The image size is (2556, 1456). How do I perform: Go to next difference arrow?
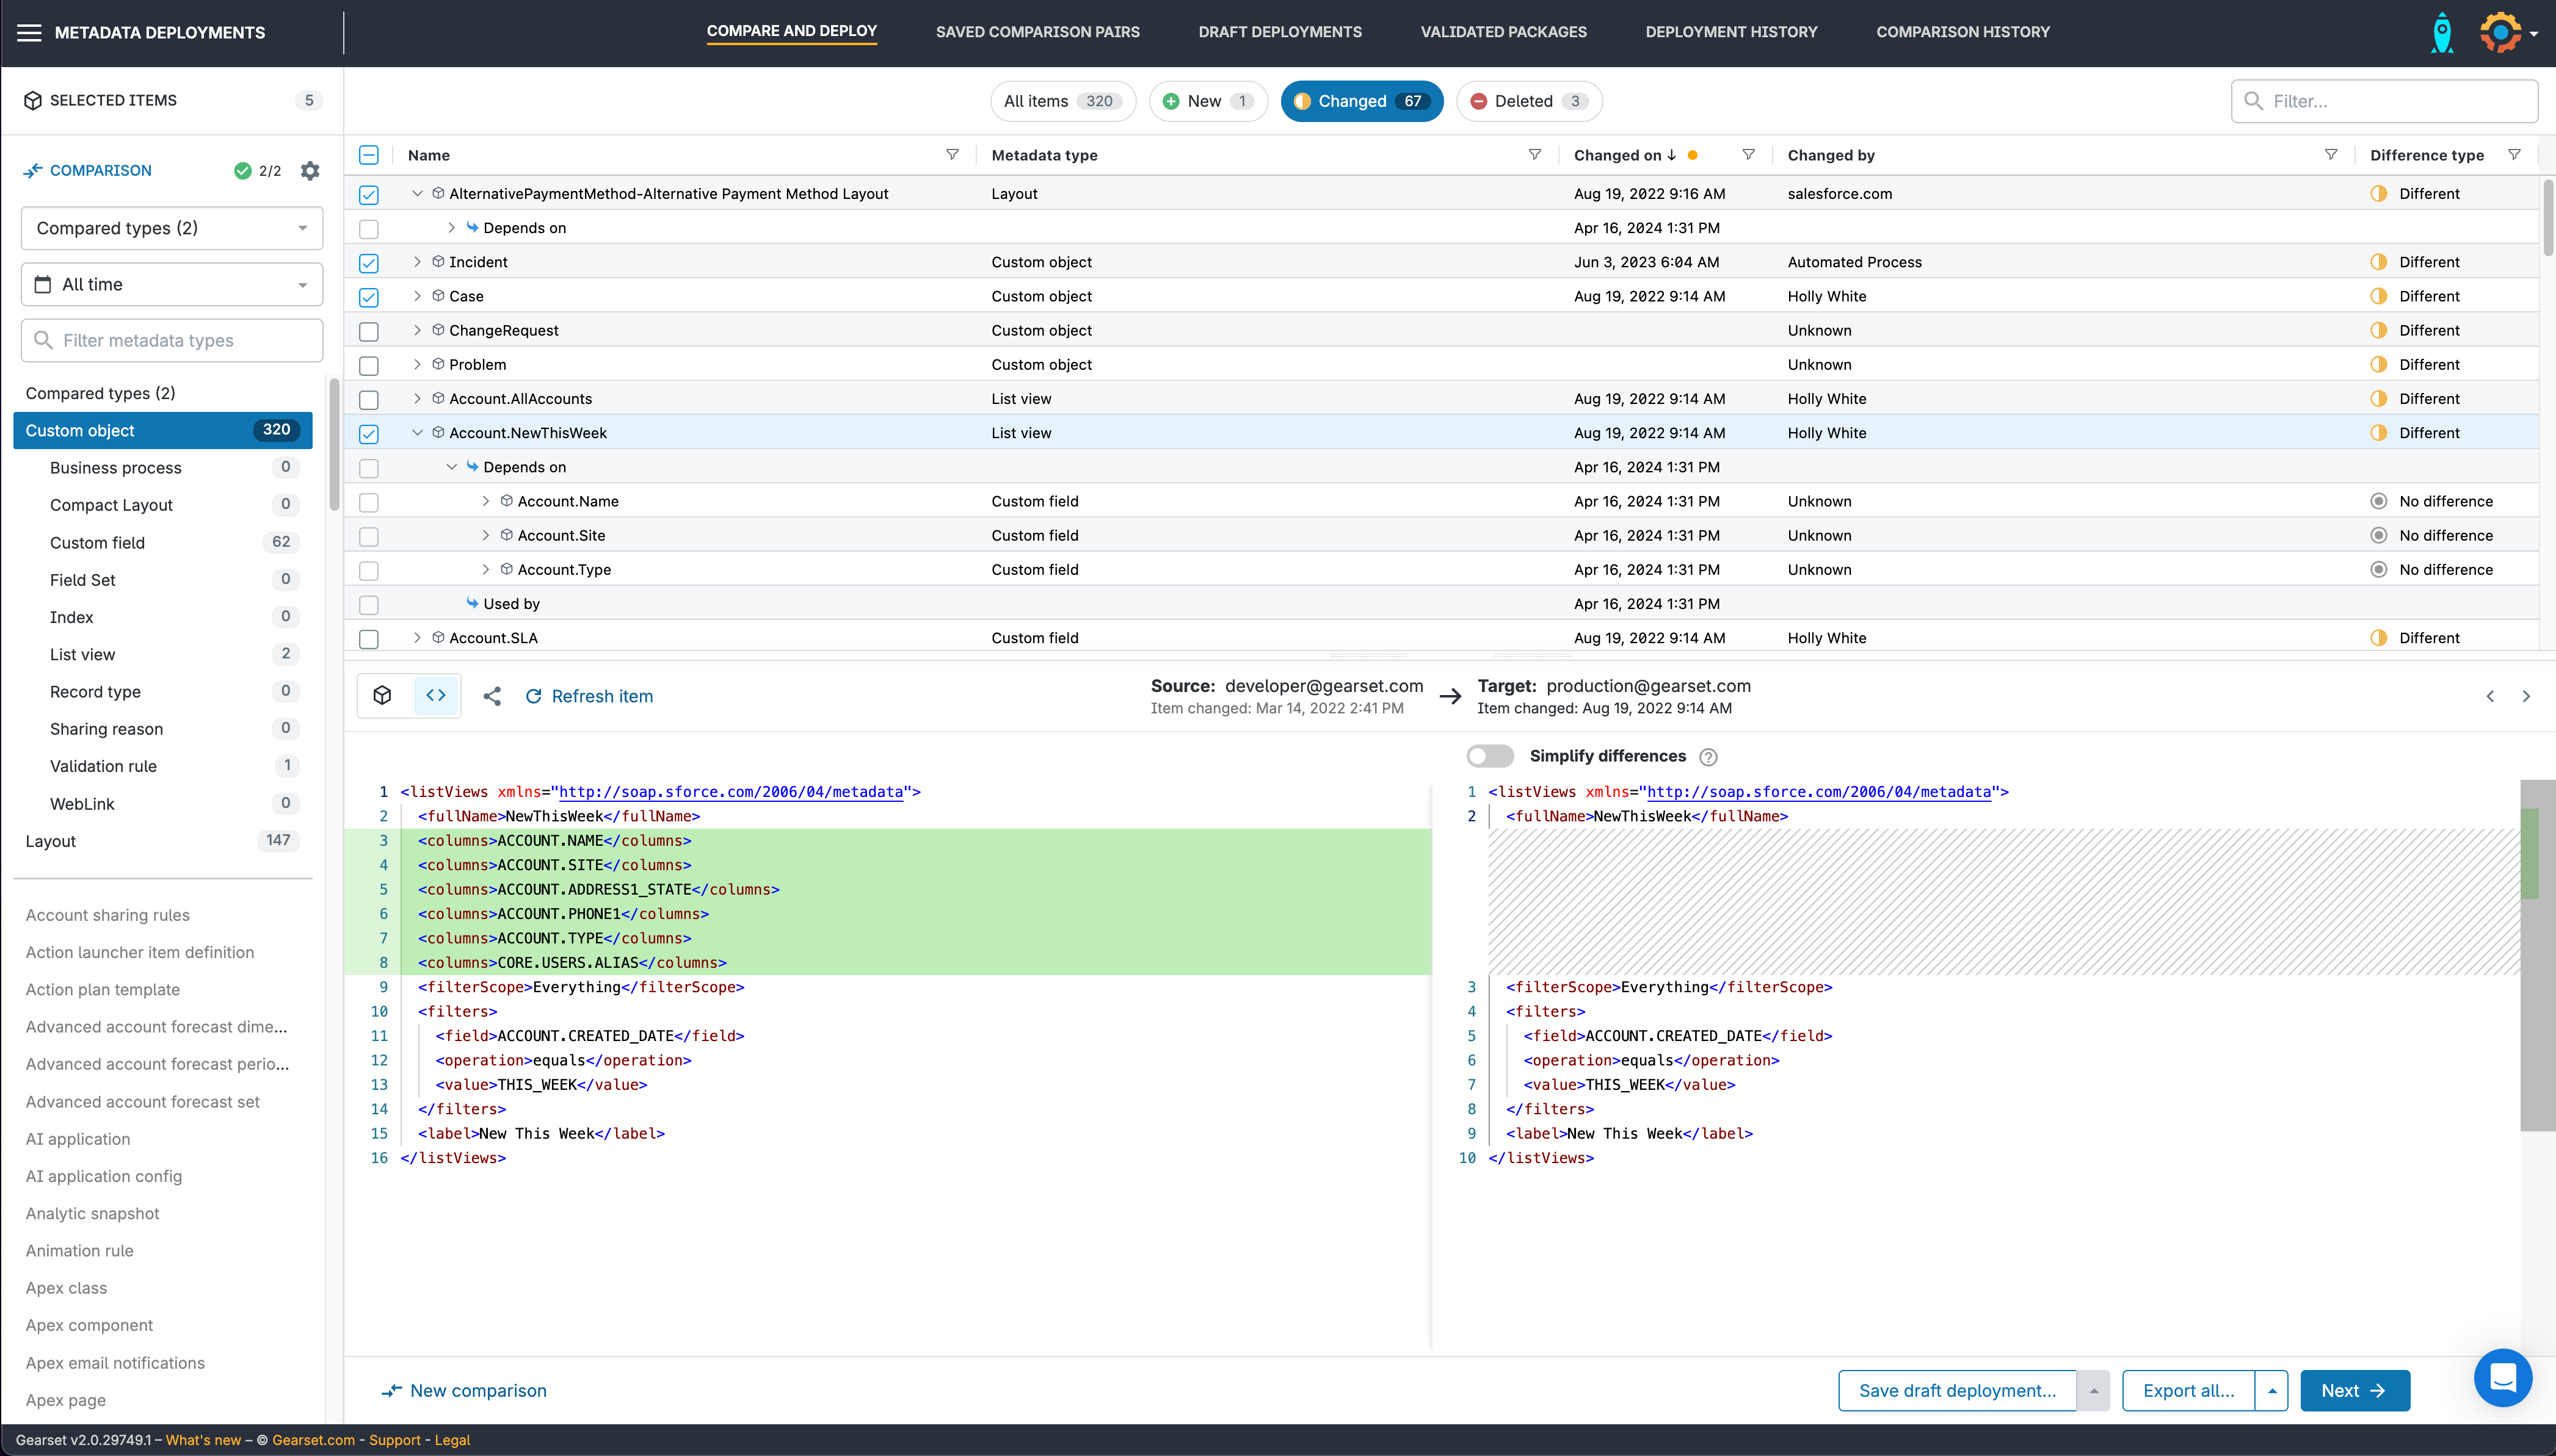[x=2526, y=696]
